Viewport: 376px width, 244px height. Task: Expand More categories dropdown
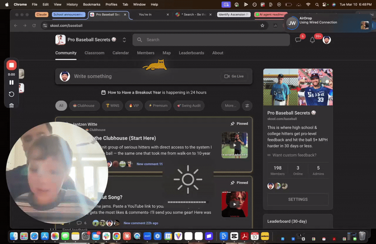point(231,106)
